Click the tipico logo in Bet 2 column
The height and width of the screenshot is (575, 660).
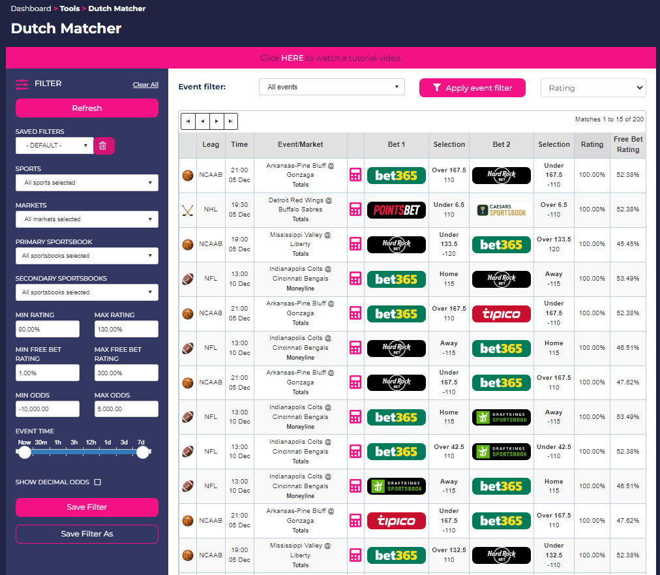pos(502,314)
